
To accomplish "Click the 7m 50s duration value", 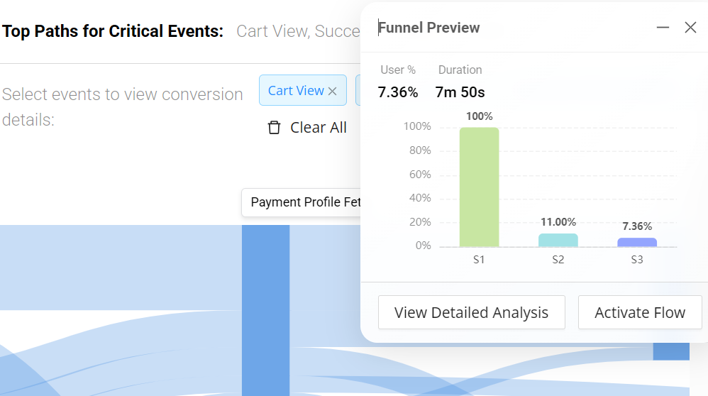I will 460,92.
